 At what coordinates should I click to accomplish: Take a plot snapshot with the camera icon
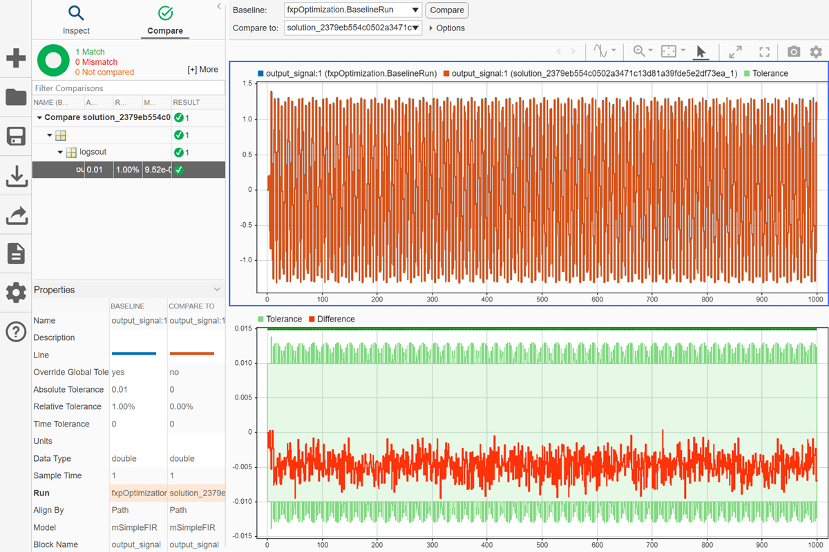click(x=794, y=52)
